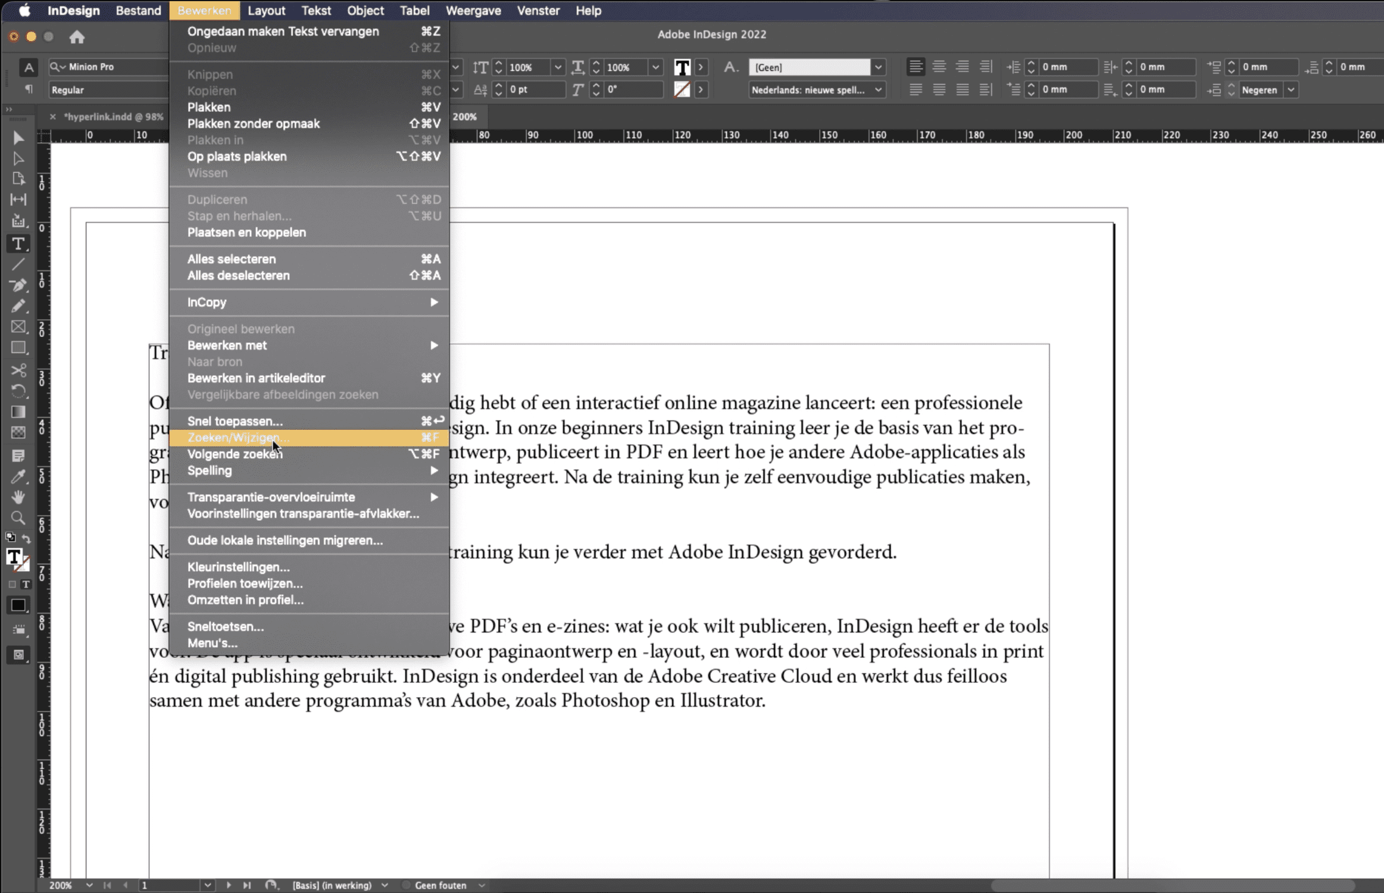Select the Page tool
This screenshot has width=1384, height=893.
(18, 179)
